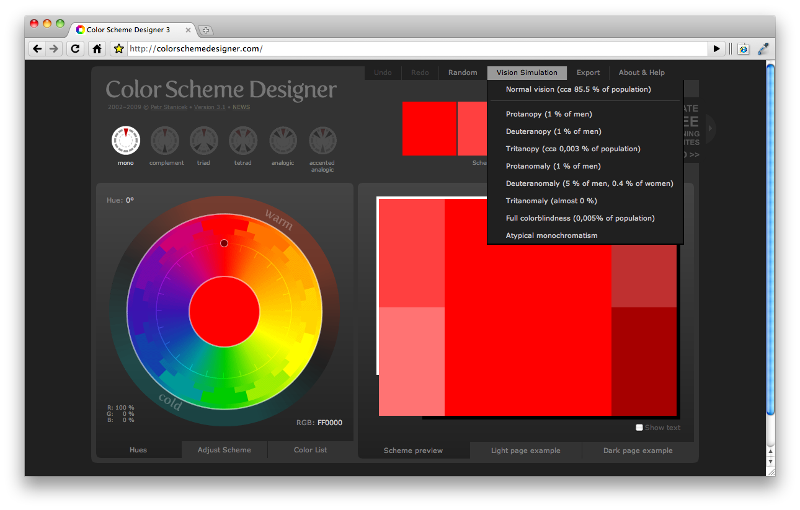Switch to the Hues tab
The width and height of the screenshot is (800, 510).
coord(138,450)
